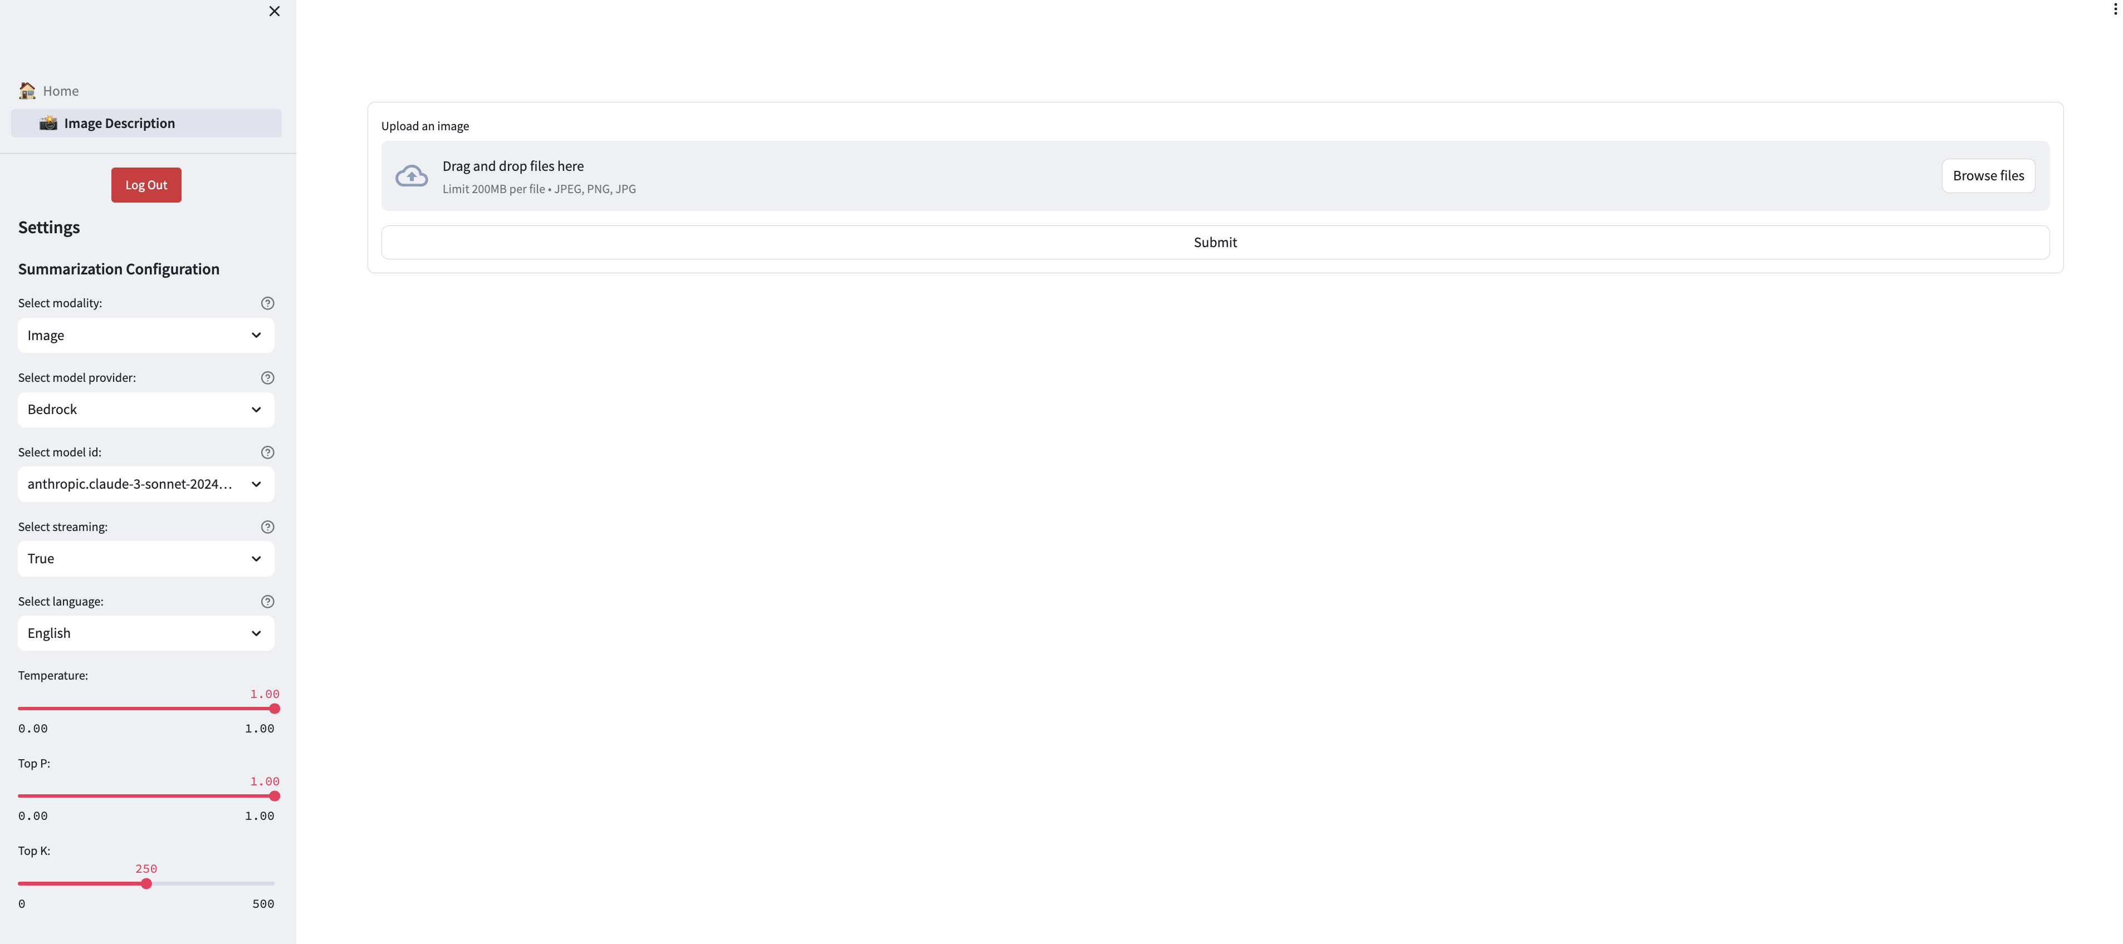Open the three-dot main menu
This screenshot has width=2123, height=944.
(x=2115, y=10)
